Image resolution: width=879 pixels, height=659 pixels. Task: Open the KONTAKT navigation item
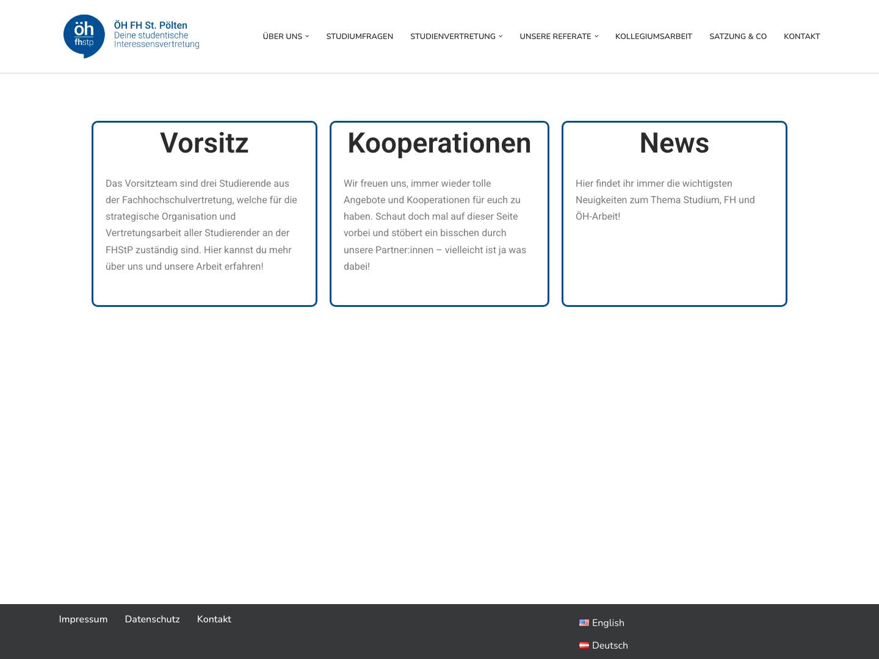[801, 36]
